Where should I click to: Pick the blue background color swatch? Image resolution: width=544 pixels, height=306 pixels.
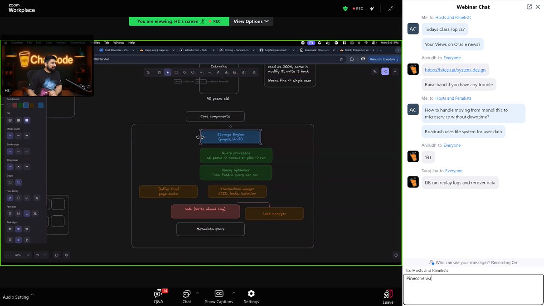(26, 105)
